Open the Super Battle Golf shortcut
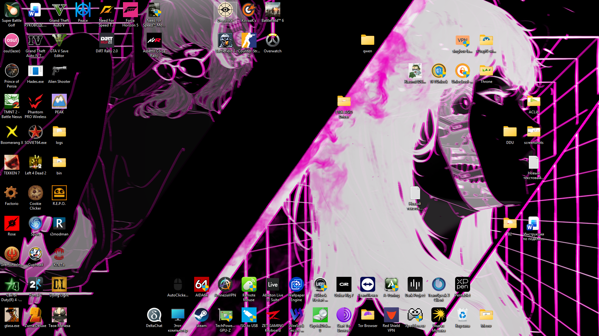 tap(12, 14)
